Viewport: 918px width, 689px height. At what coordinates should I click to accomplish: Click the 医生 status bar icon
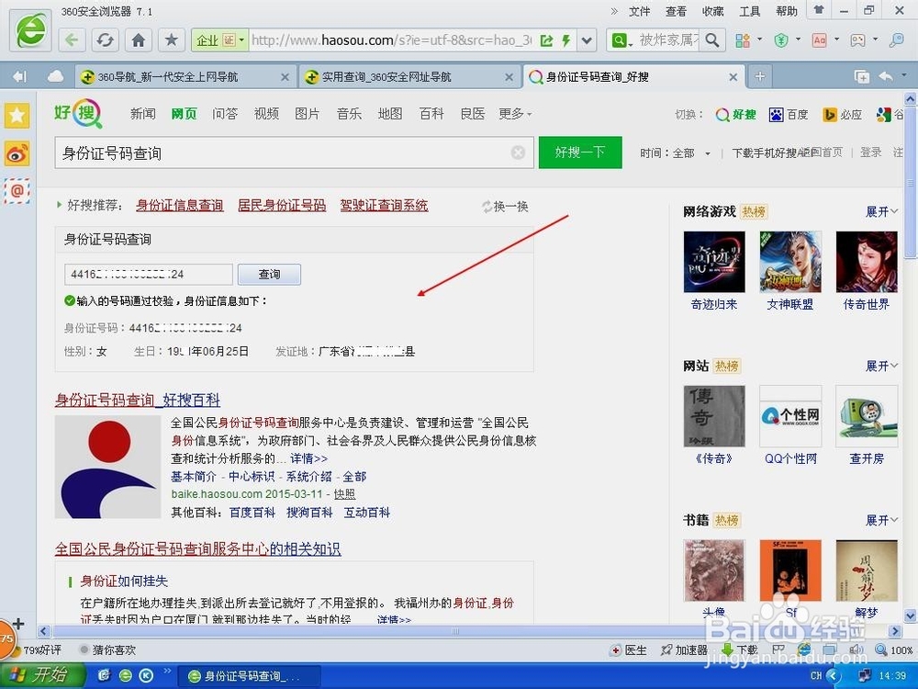[628, 649]
